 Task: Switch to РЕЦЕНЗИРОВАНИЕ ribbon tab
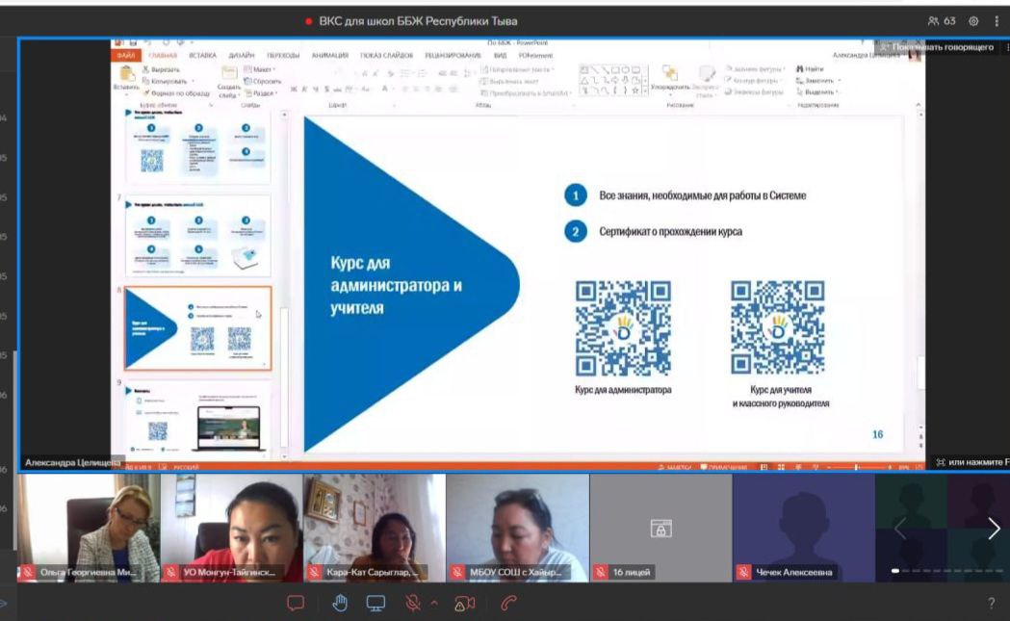click(x=453, y=56)
